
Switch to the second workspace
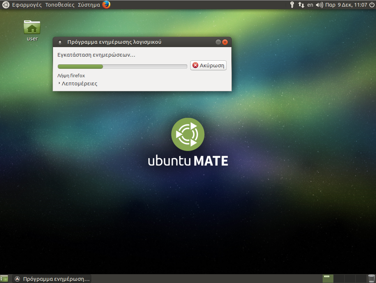(x=339, y=279)
